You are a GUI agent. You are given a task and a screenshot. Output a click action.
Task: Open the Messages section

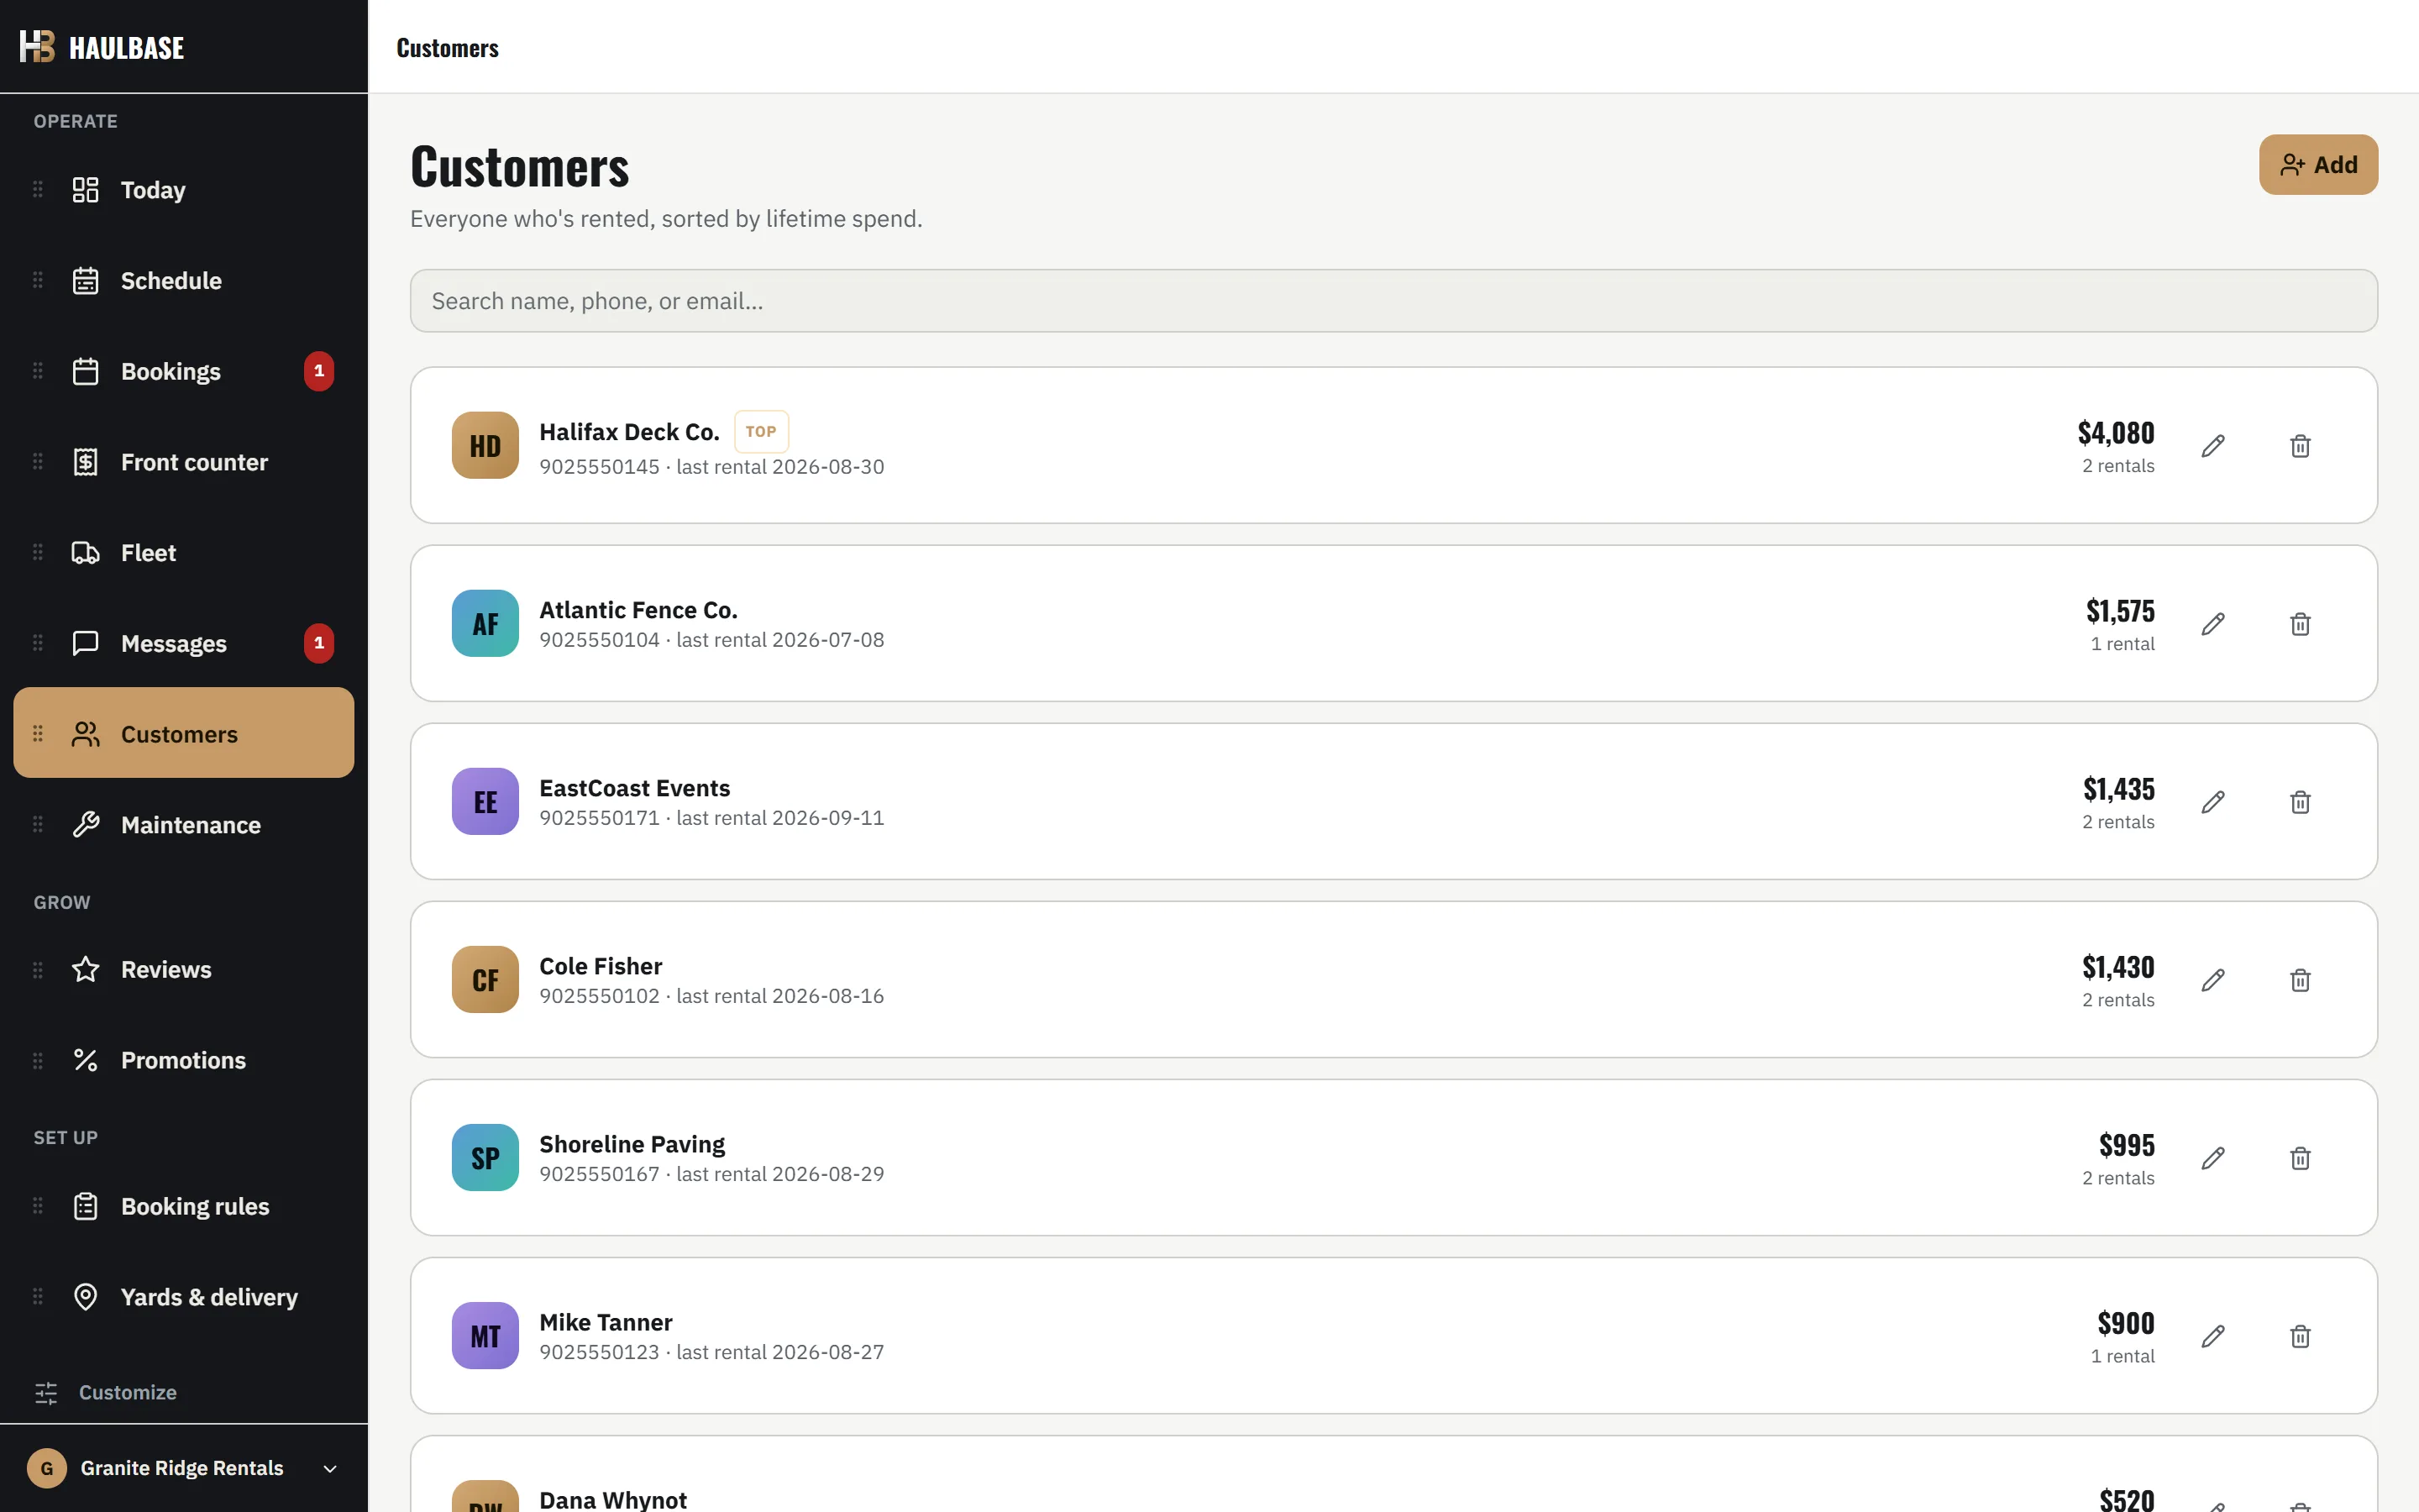pyautogui.click(x=184, y=643)
